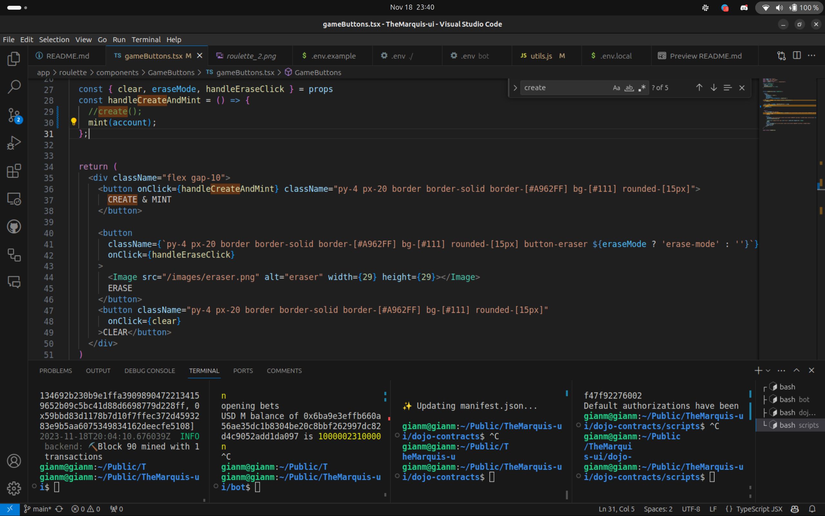The image size is (825, 516).
Task: Click the Ports tab in terminal panel
Action: point(243,370)
